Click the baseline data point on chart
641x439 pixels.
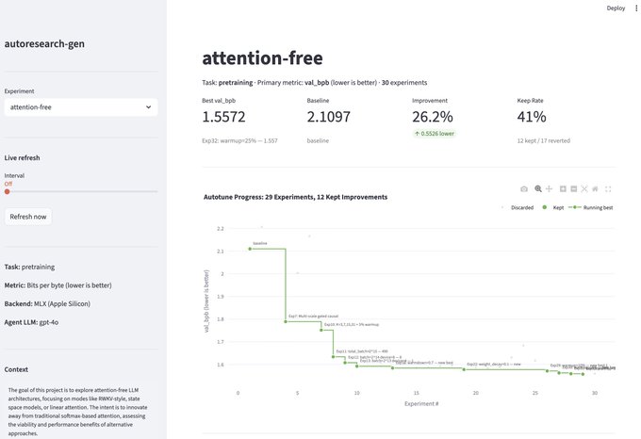point(250,249)
